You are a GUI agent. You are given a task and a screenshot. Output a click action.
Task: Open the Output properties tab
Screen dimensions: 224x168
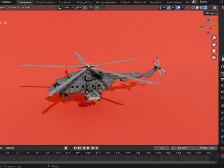[222, 80]
